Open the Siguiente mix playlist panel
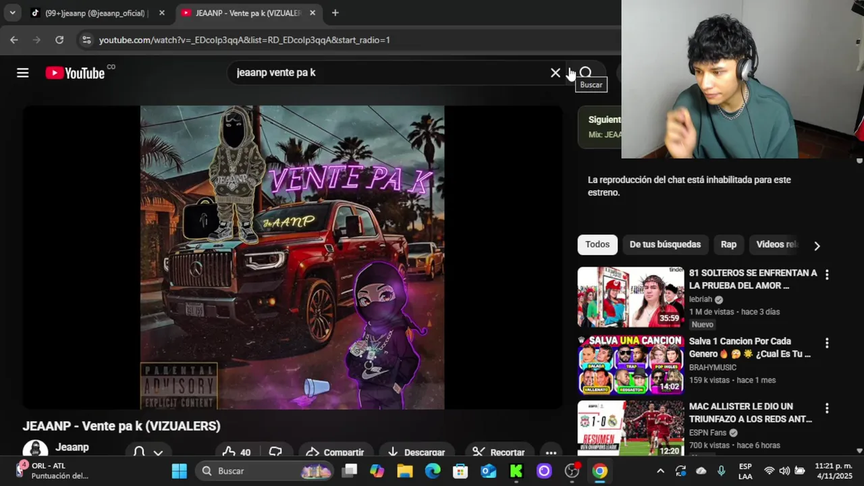The width and height of the screenshot is (864, 486). pos(599,127)
